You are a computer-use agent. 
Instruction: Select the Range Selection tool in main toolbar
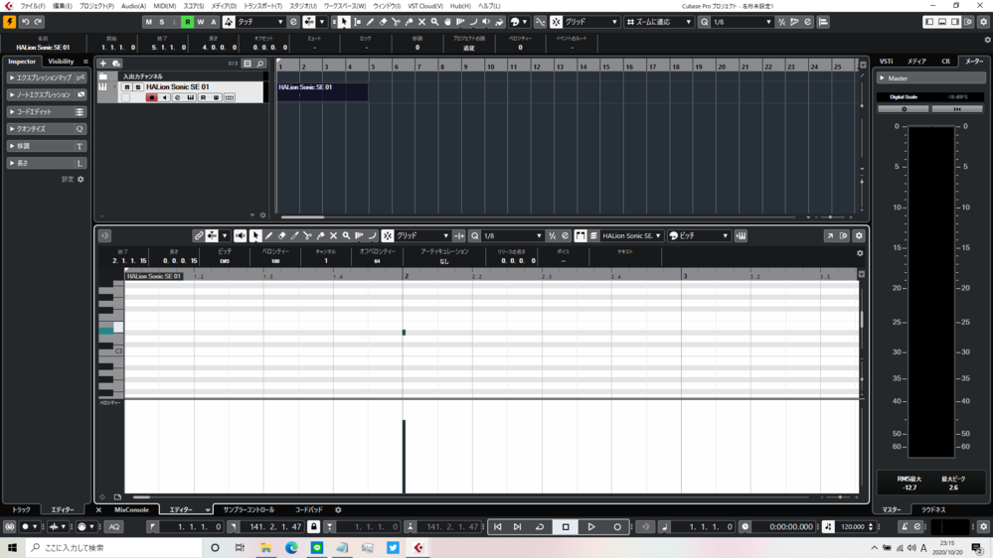(x=357, y=22)
